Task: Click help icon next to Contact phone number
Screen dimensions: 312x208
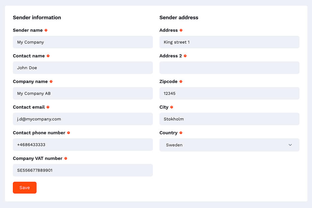Action: (69, 133)
